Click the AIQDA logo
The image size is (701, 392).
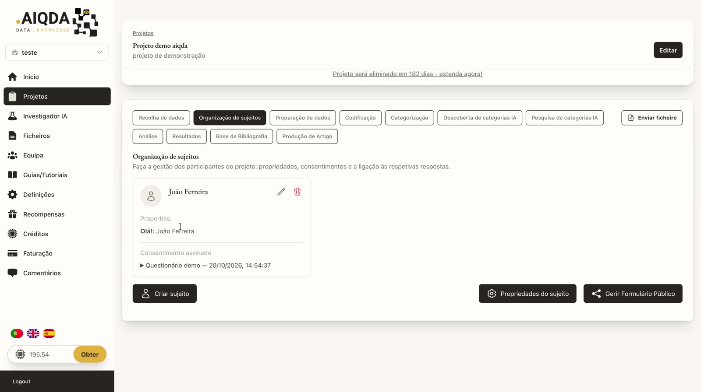pos(57,22)
